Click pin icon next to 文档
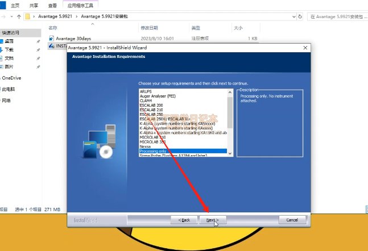 pos(38,58)
